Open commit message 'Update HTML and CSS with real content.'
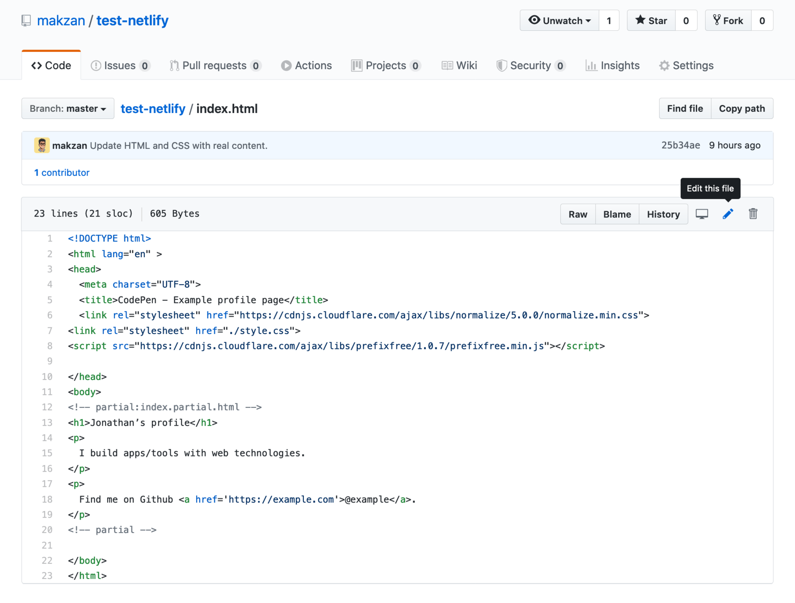 (x=179, y=146)
